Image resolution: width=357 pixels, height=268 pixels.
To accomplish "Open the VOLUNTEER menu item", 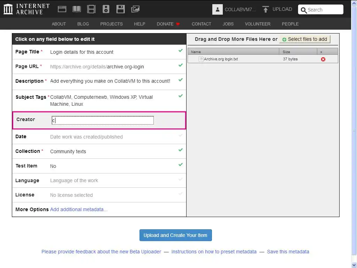I will pos(258,24).
